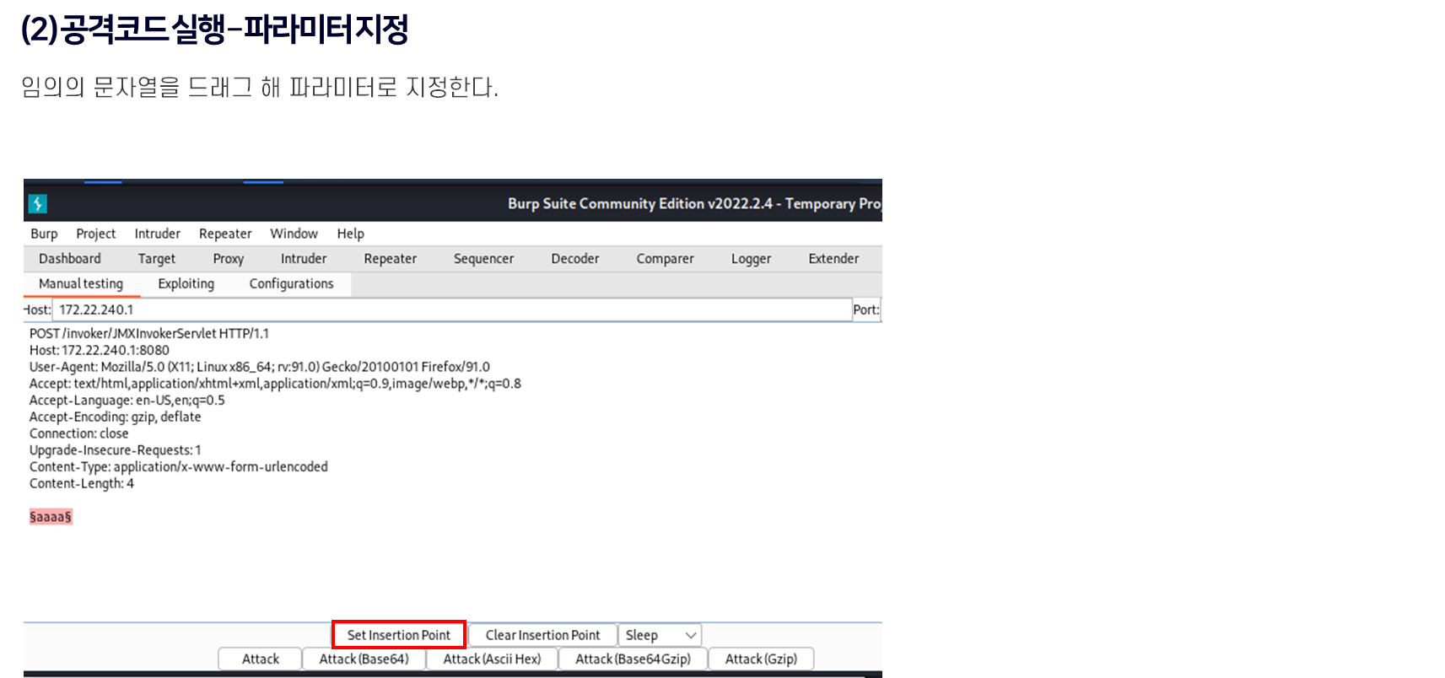Switch to the Repeater tool tab
Viewport: 1445px width, 678px height.
coord(390,259)
